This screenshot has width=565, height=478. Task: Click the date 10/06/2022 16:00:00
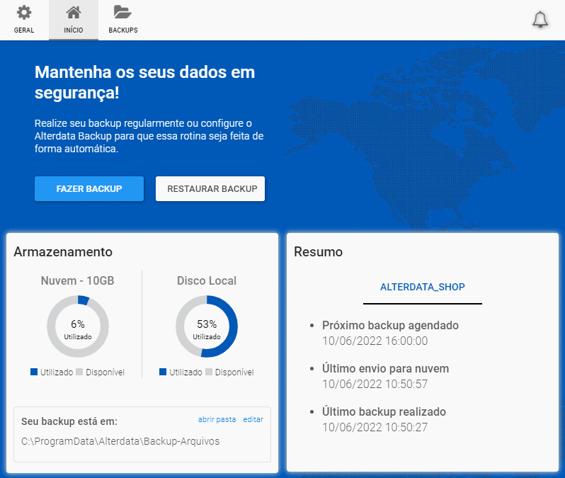(x=375, y=341)
